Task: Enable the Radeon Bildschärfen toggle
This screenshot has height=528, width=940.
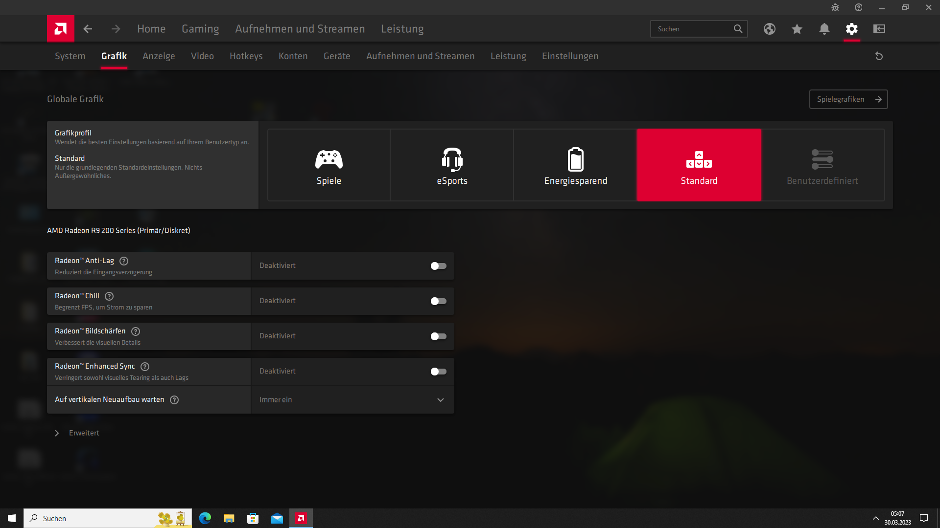Action: pos(438,336)
